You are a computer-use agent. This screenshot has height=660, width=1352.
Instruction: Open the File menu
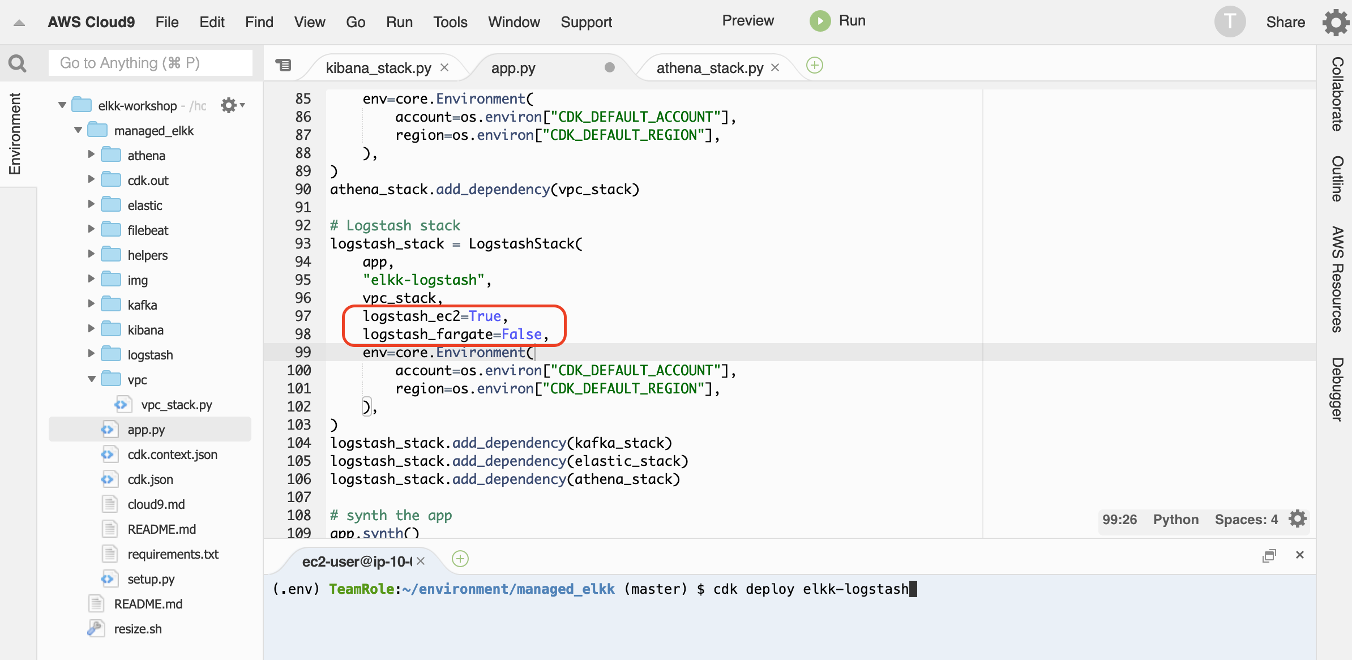tap(167, 22)
